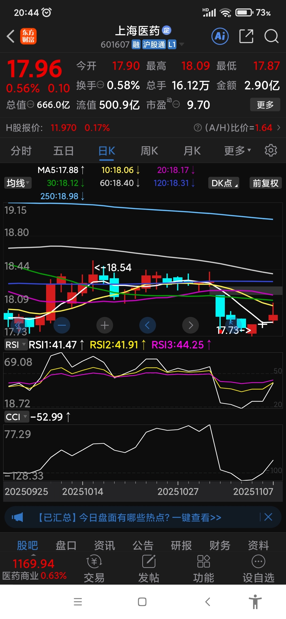
Task: Open the 盘口 tab
Action: pyautogui.click(x=66, y=545)
